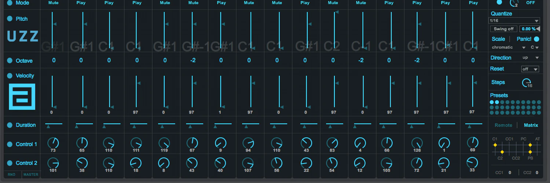Screen dimensions: 550x183
Task: Open the Reset off dropdown
Action: [530, 69]
